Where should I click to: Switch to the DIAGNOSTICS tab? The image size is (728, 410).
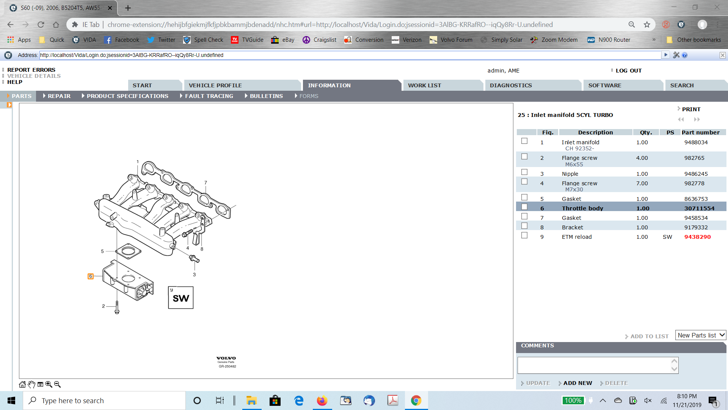point(511,85)
